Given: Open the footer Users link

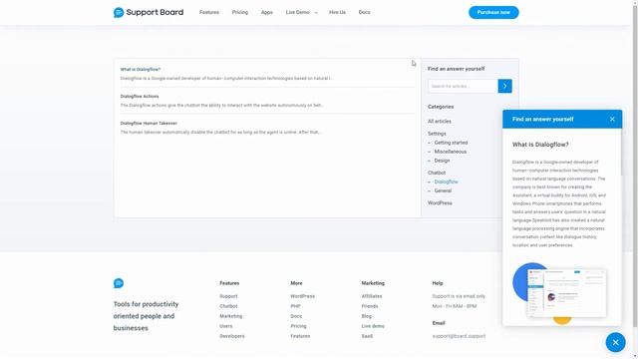Looking at the screenshot, I should click(x=226, y=326).
